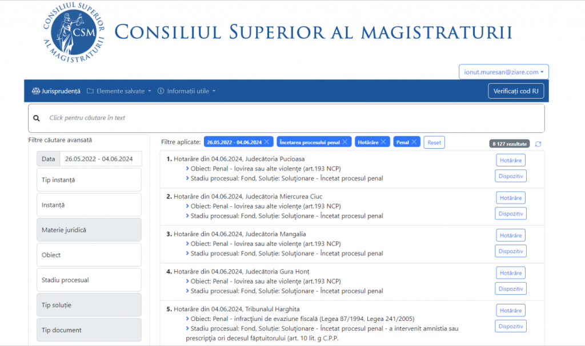Open Hotărâre for Judecătoria Miercurea Ciuc
Viewport: 585px width, 346px height.
pyautogui.click(x=511, y=198)
